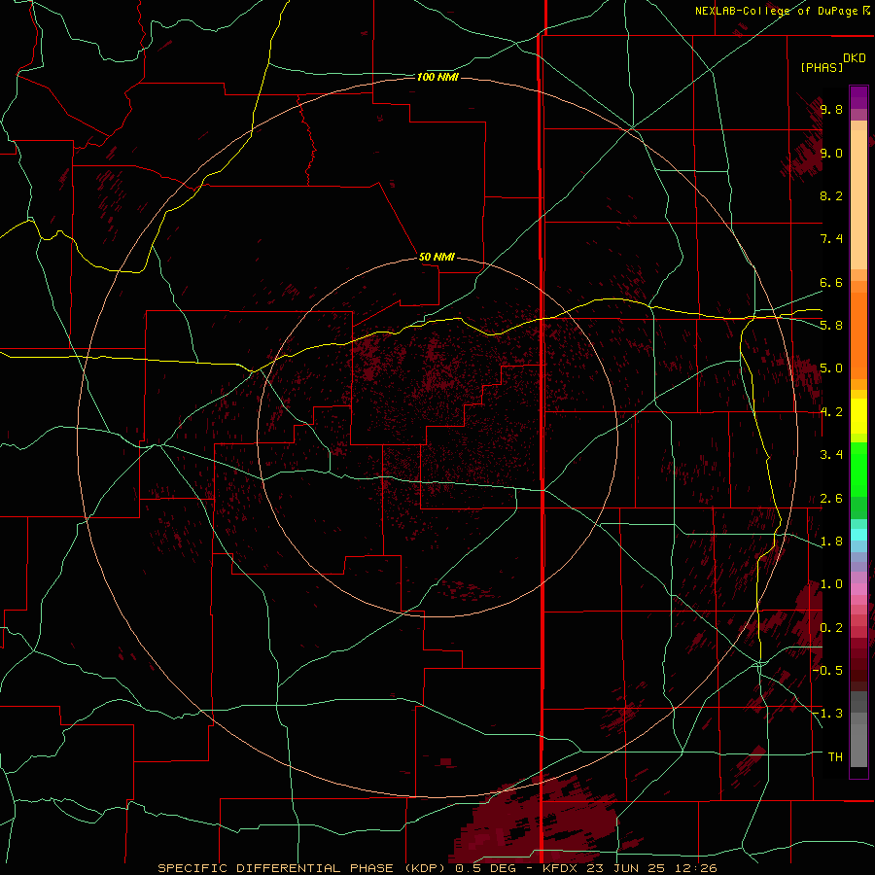The width and height of the screenshot is (875, 875).
Task: Click the 6.6 value on the color scale
Action: (831, 282)
